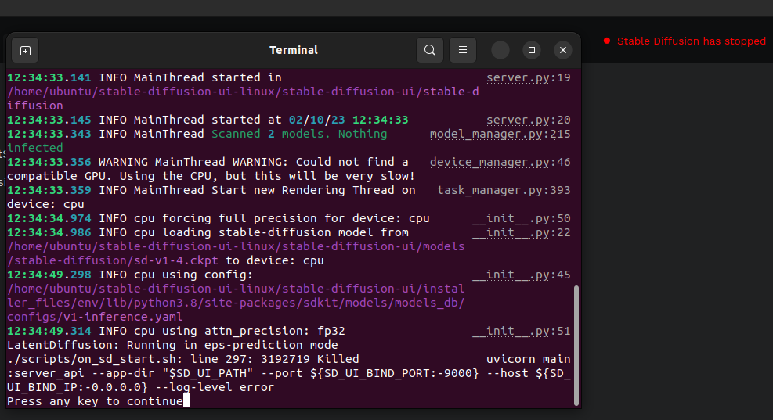Click the 12:34:49.298 timestamp

point(49,275)
